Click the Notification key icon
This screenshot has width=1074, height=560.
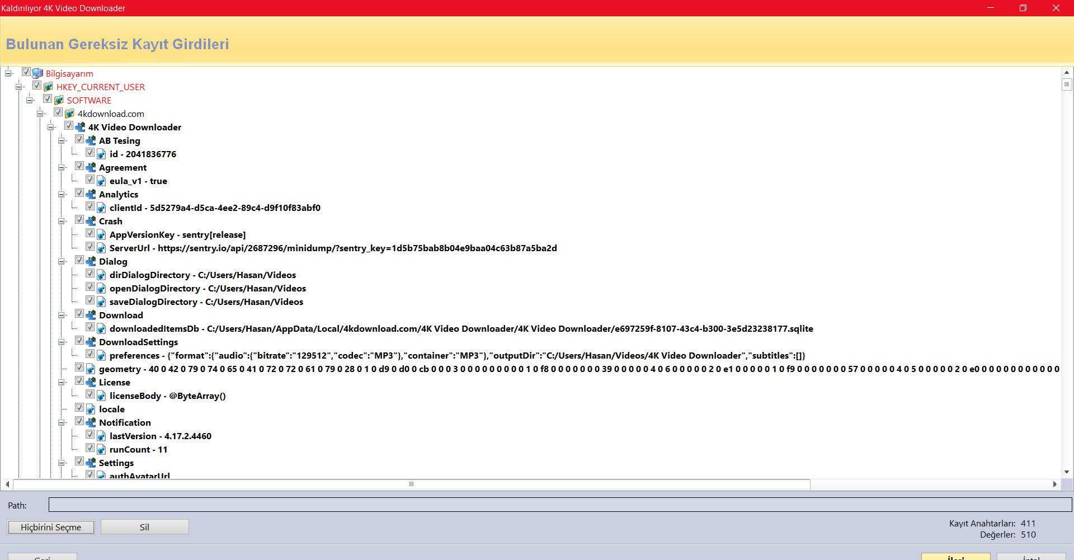tap(91, 422)
